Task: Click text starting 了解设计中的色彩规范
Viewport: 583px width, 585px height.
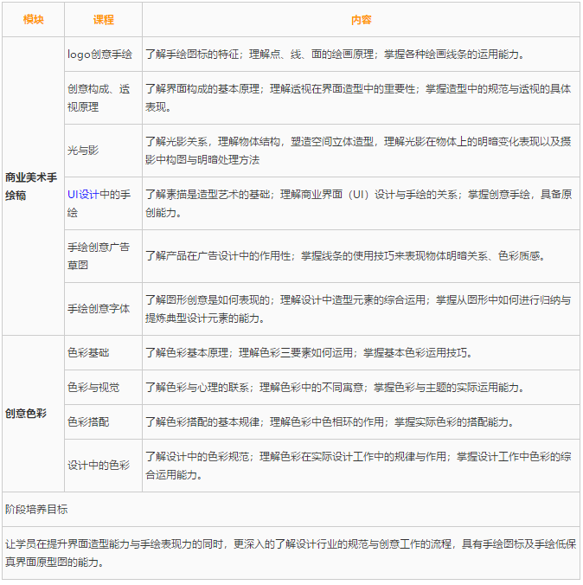Action: 358,466
